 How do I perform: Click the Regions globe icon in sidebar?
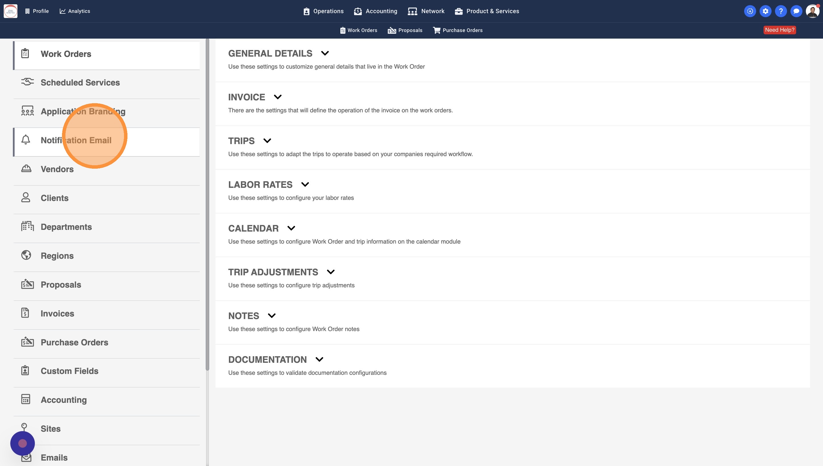tap(26, 255)
